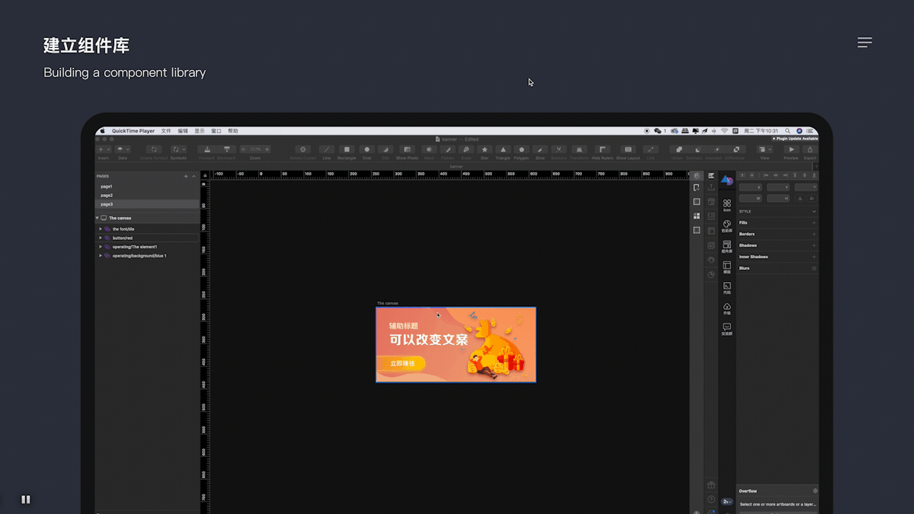Select page2 in the Pages panel
Image resolution: width=914 pixels, height=514 pixels.
(x=105, y=194)
